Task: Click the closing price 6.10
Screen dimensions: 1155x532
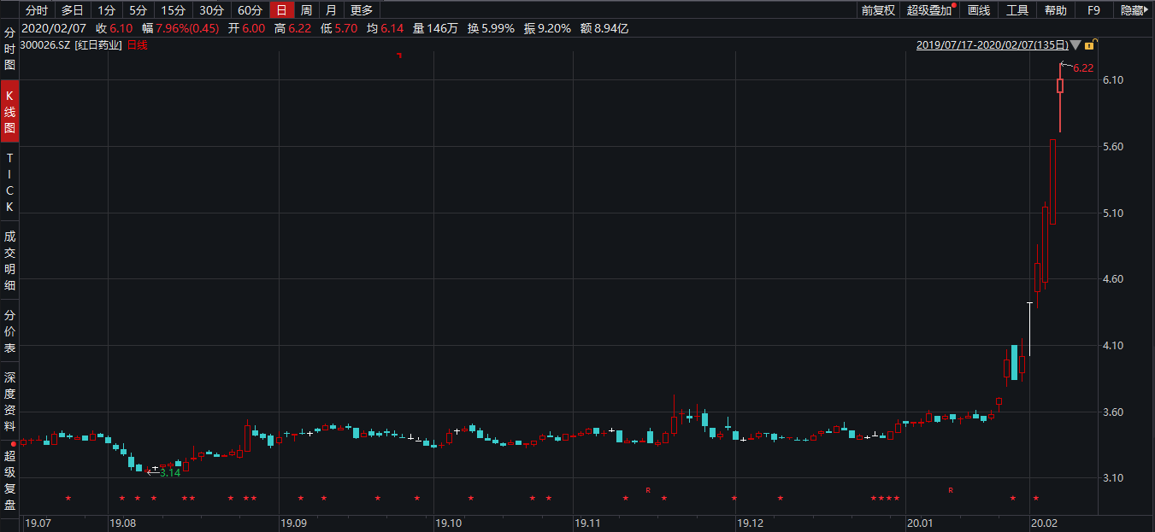Action: tap(121, 28)
